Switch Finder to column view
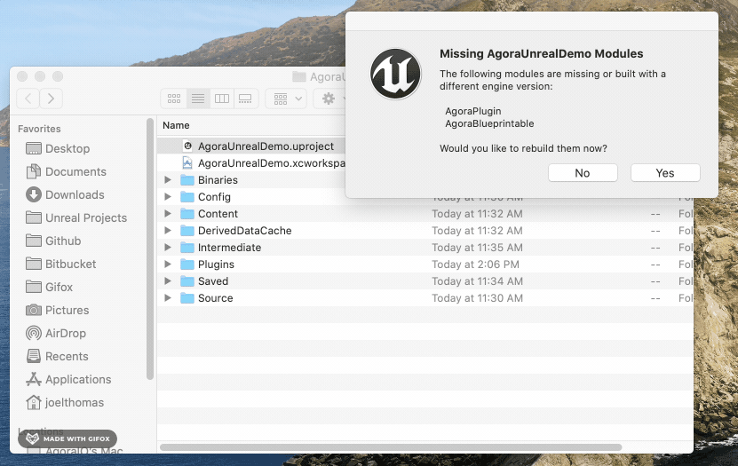The height and width of the screenshot is (466, 738). pyautogui.click(x=222, y=99)
